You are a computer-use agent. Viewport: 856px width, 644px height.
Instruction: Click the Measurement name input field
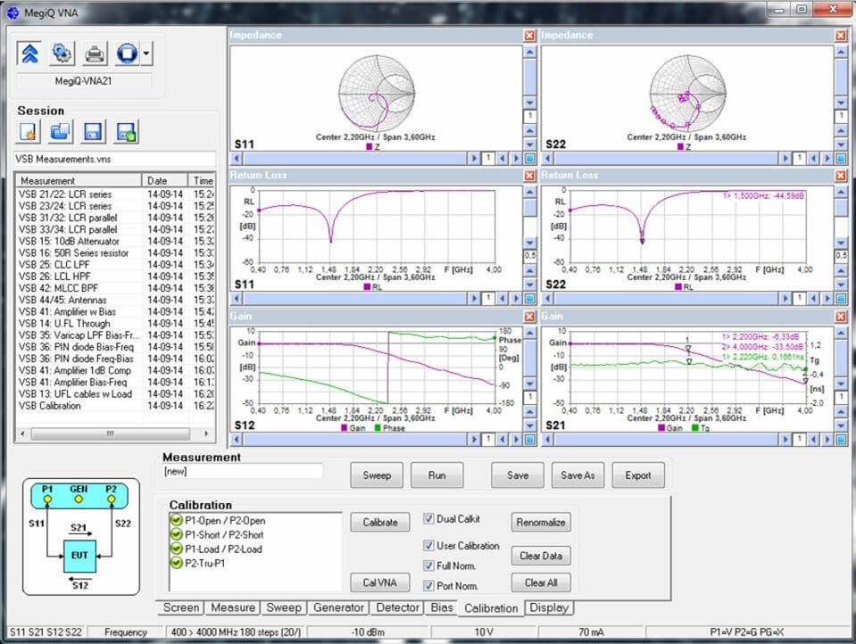242,471
